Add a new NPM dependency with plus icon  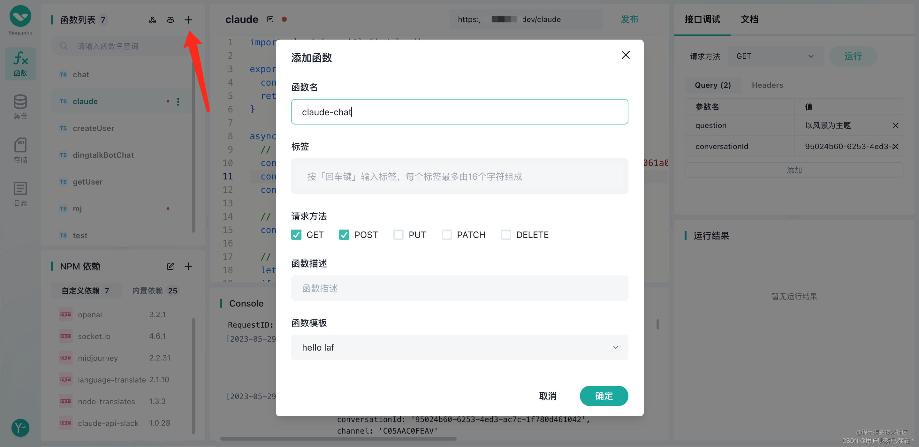pos(188,266)
